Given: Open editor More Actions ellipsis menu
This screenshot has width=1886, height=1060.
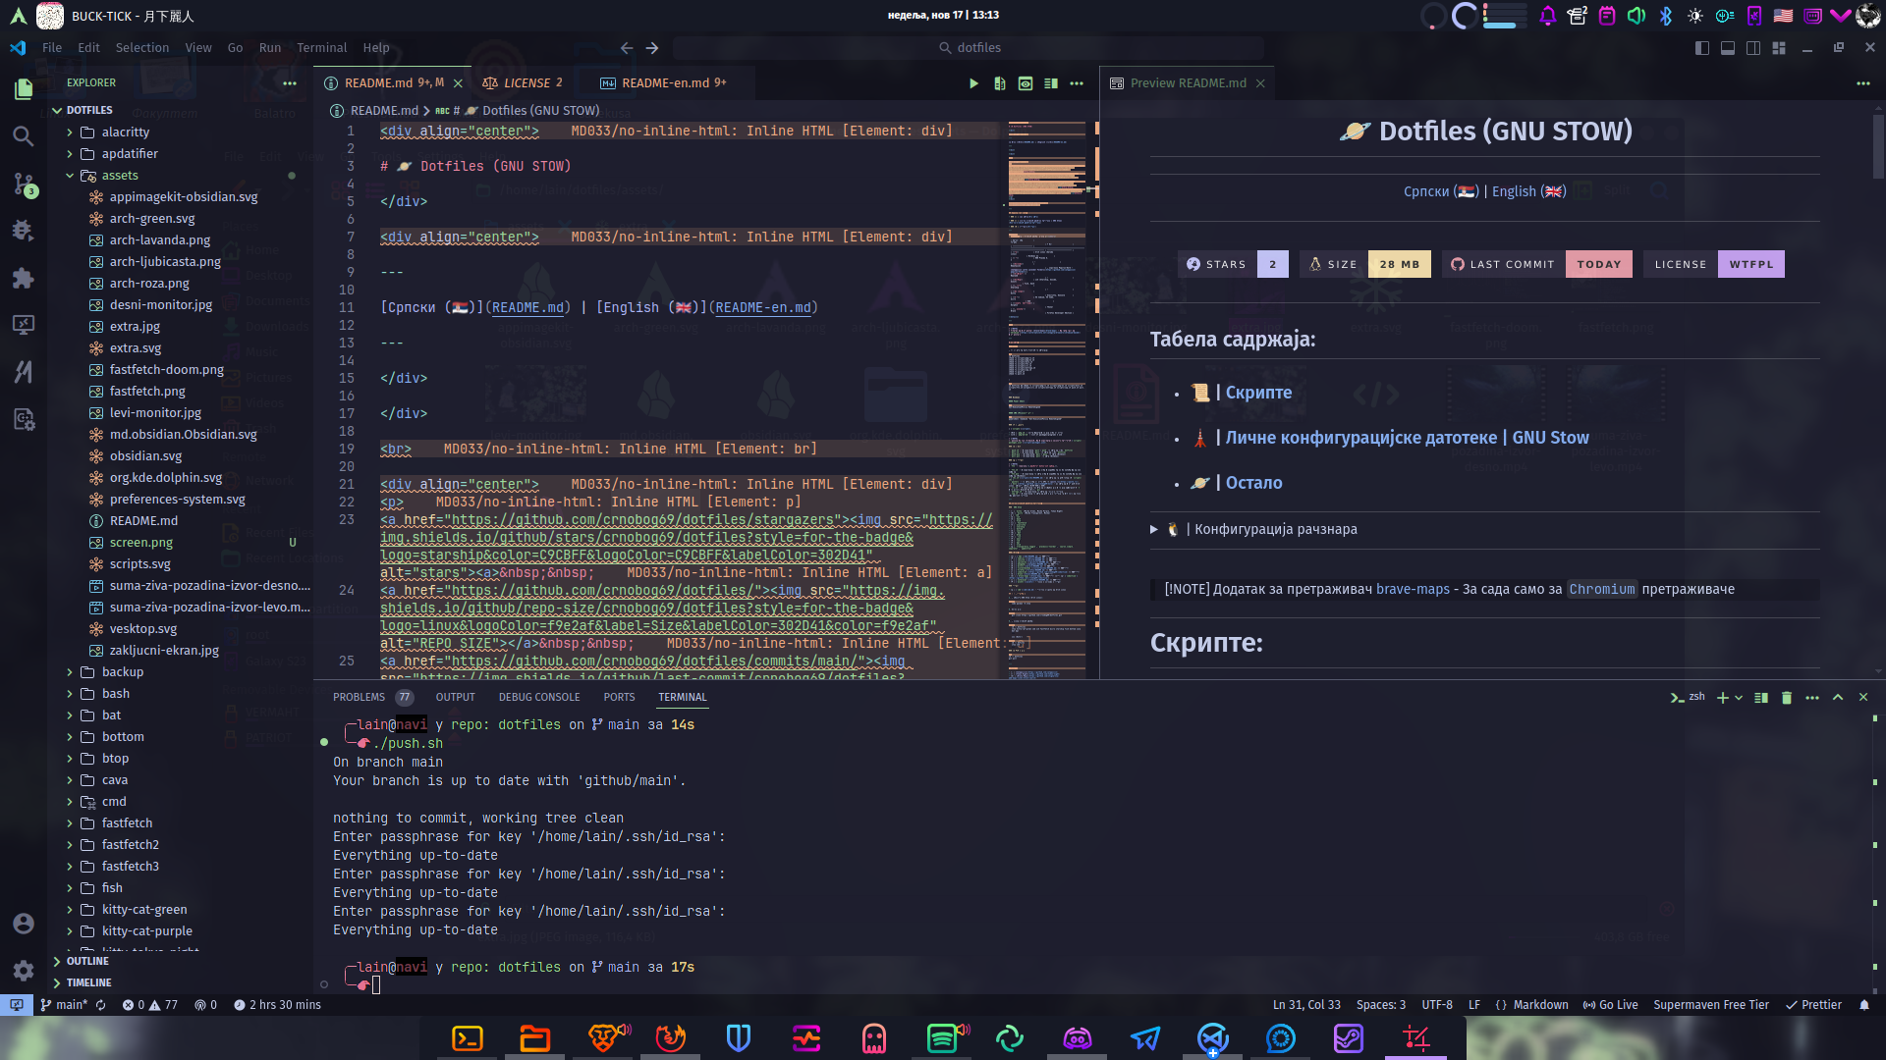Looking at the screenshot, I should [x=1077, y=83].
